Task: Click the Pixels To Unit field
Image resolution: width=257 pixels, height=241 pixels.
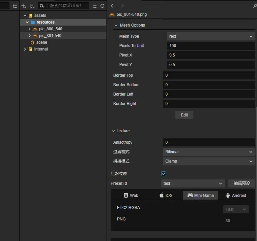Action: pos(211,46)
